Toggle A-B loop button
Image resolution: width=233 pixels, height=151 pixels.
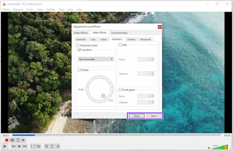pyautogui.click(x=18, y=140)
